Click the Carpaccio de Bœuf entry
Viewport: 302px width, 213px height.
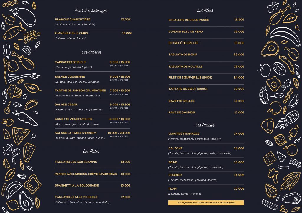point(70,62)
